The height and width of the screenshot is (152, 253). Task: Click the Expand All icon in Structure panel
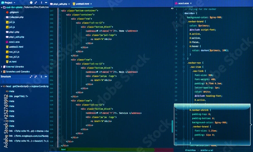click(x=31, y=76)
